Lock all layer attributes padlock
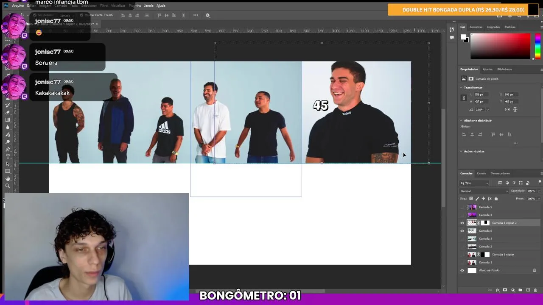Screen dimensions: 543x305 point(496,199)
